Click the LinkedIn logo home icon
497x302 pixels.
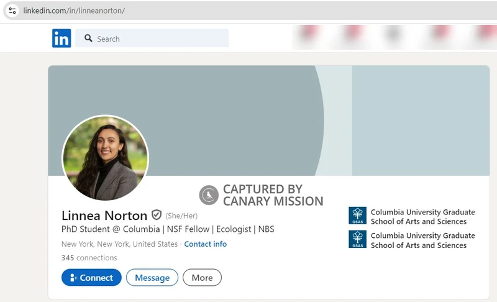pyautogui.click(x=62, y=39)
